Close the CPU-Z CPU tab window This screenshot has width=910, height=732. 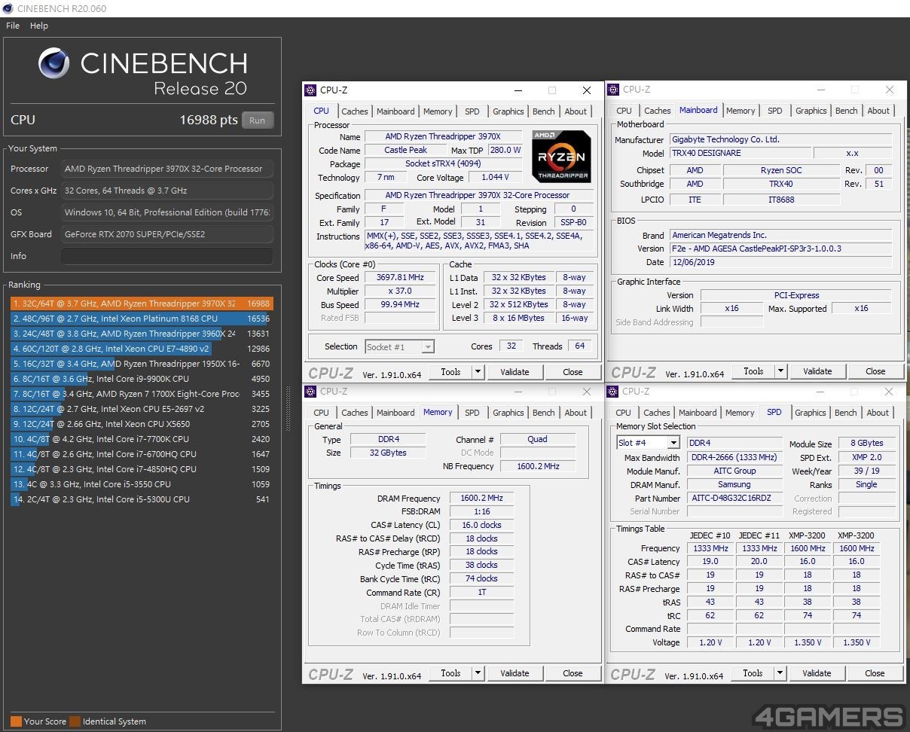(587, 90)
